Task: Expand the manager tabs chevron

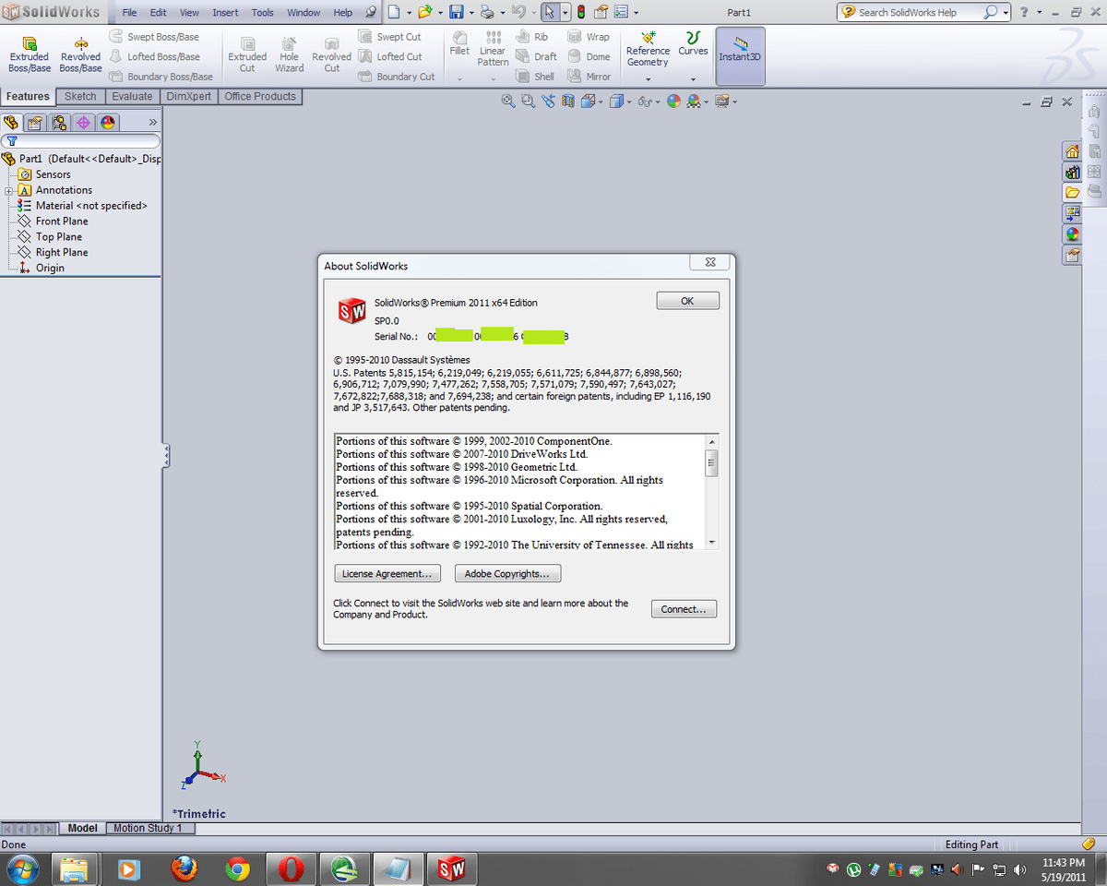Action: tap(152, 122)
